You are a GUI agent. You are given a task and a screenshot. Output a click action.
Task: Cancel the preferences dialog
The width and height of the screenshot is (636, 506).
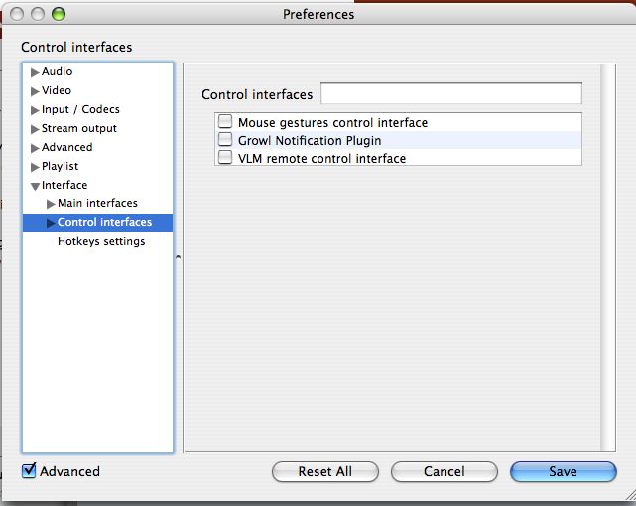tap(445, 471)
